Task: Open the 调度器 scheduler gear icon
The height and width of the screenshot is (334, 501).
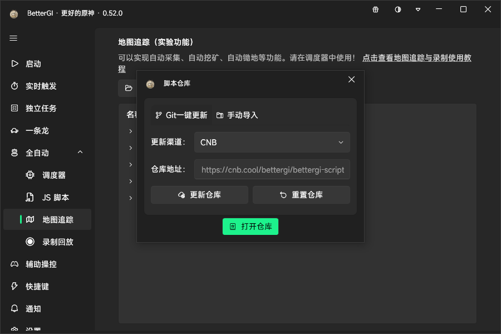Action: pos(32,175)
